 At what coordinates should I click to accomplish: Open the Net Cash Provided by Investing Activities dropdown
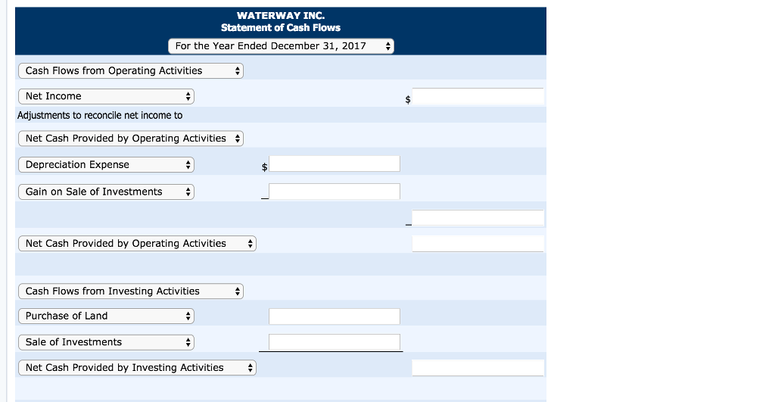pos(137,368)
